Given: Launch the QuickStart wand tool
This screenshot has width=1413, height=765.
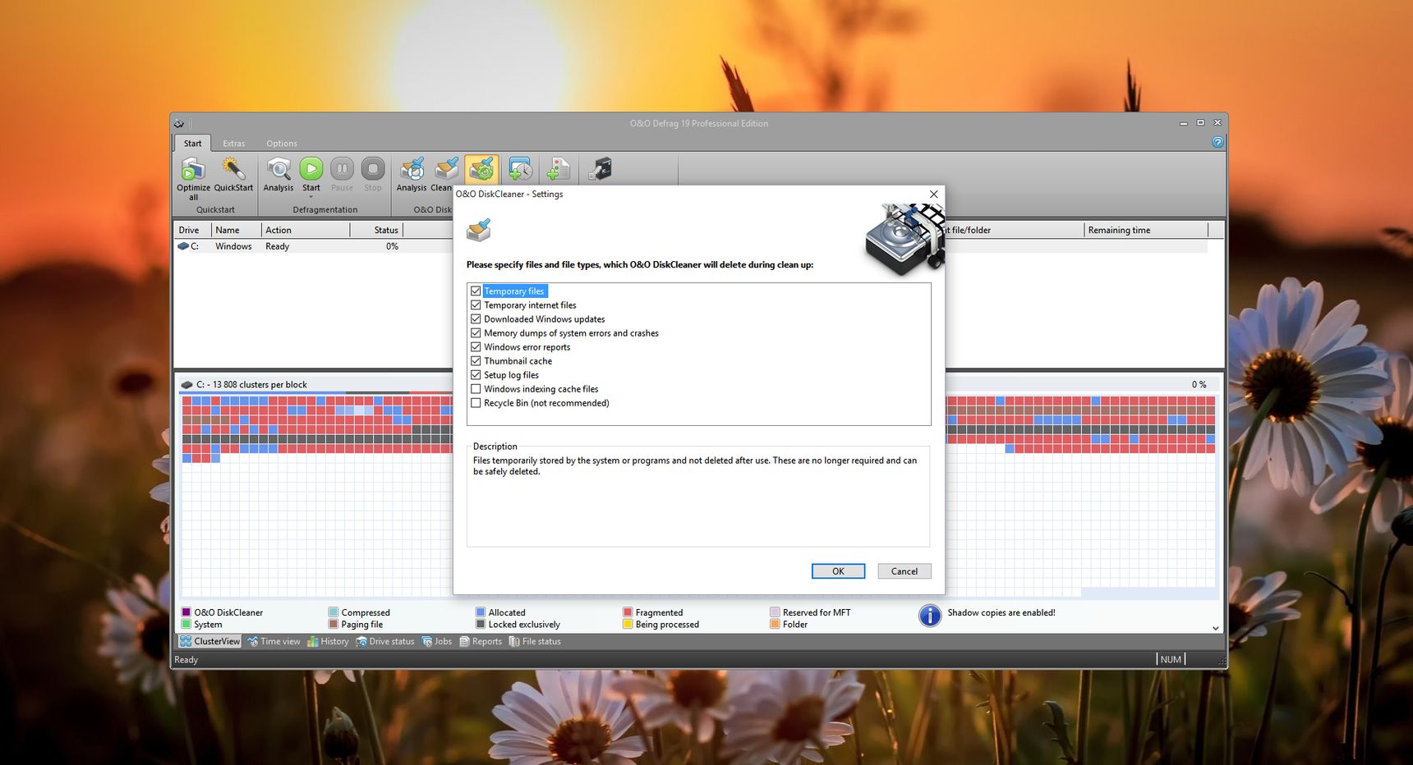Looking at the screenshot, I should (233, 169).
